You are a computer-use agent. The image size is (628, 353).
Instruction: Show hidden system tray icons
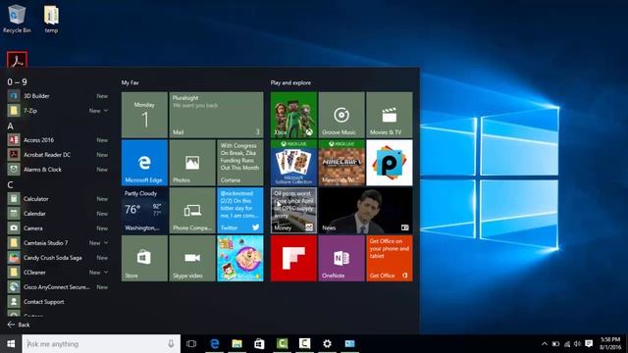point(545,344)
